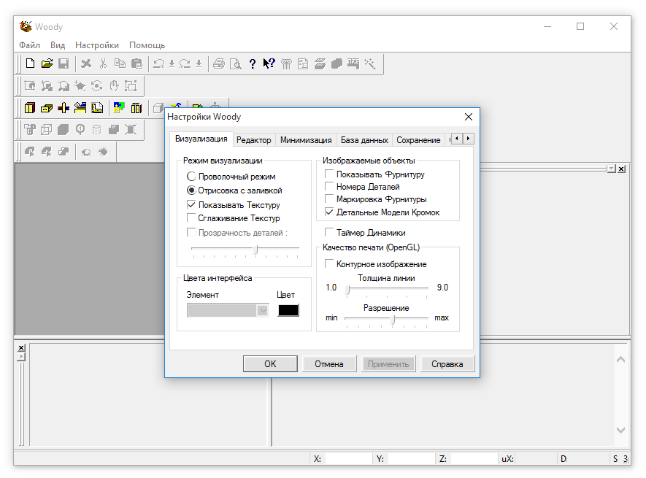Click the sigma sheet toolbar icon

[303, 63]
